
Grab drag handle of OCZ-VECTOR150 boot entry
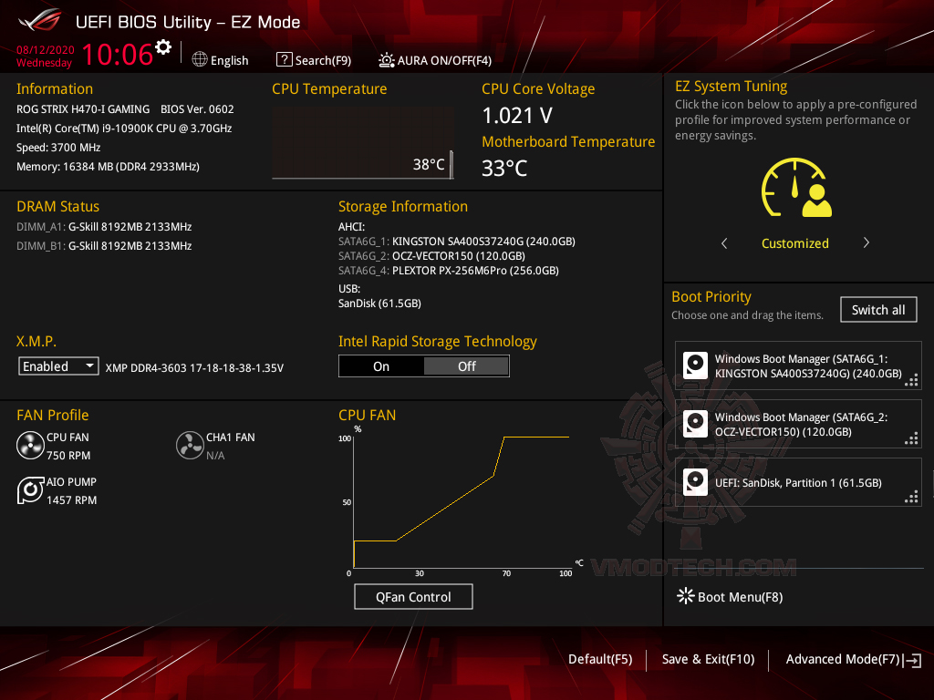[911, 438]
